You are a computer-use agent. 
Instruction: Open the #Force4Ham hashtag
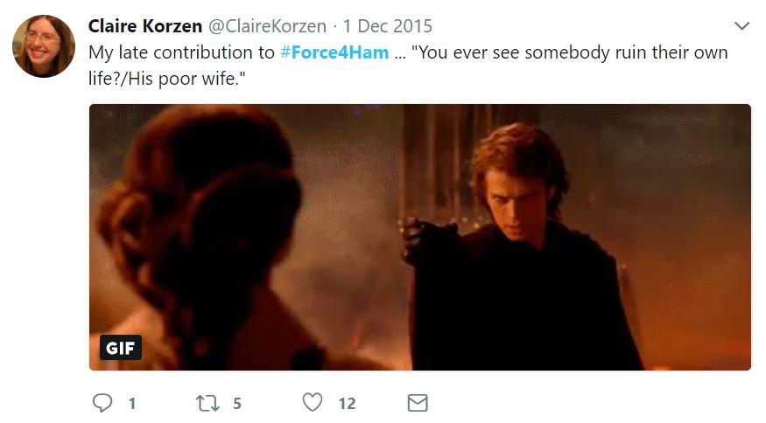coord(334,52)
